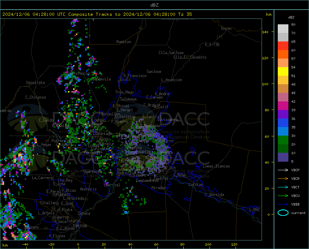Select the light gray 70-80 dBZ color band
The image size is (309, 249).
pyautogui.click(x=283, y=29)
